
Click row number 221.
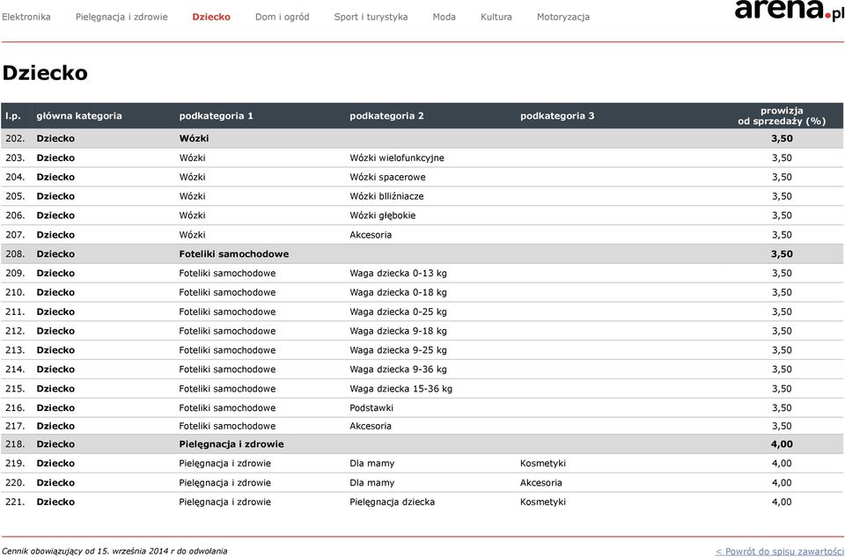click(x=15, y=502)
